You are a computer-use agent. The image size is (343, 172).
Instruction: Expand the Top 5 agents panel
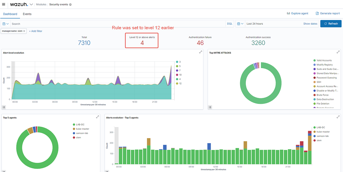coord(97,117)
